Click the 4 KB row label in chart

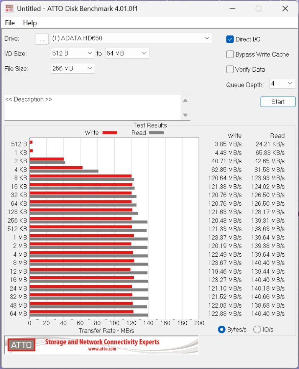point(21,170)
